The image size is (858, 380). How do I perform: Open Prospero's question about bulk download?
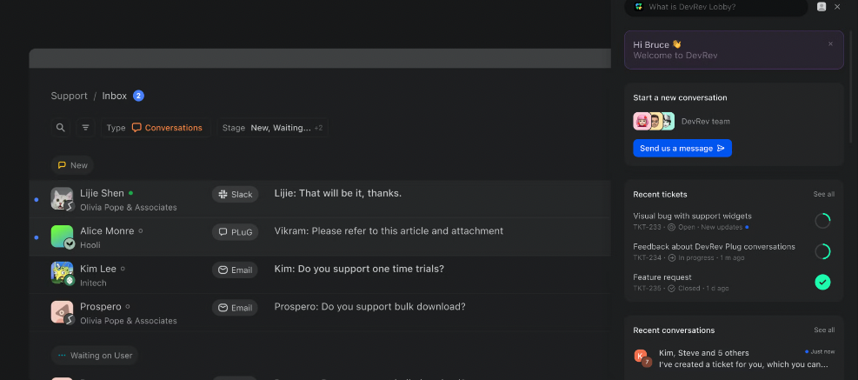click(370, 307)
